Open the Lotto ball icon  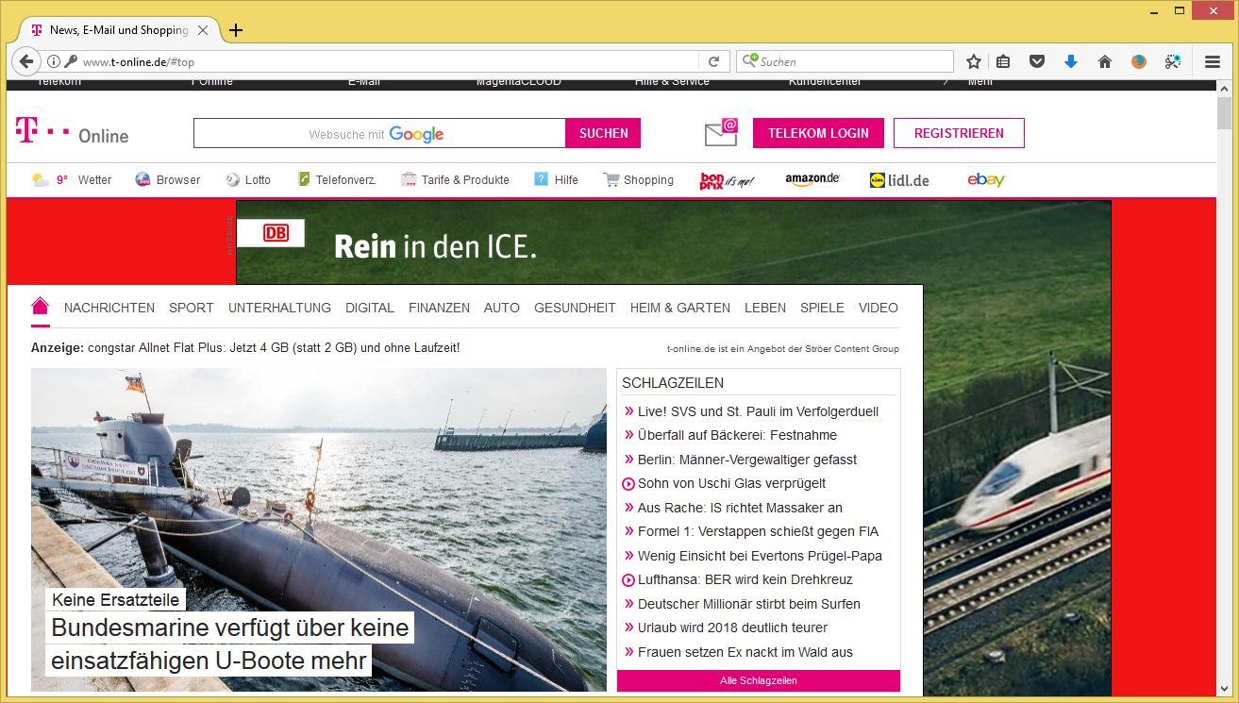click(232, 179)
